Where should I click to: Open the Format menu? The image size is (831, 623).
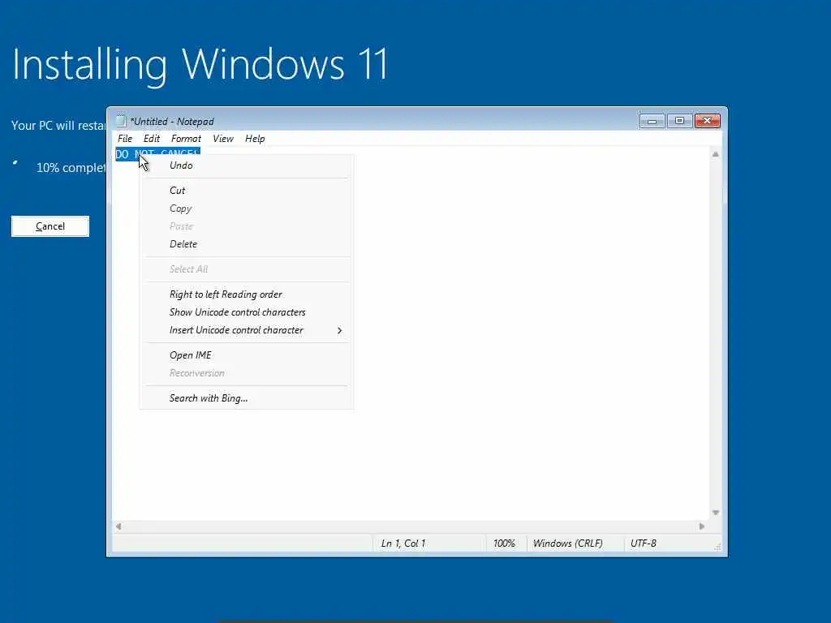pyautogui.click(x=186, y=139)
